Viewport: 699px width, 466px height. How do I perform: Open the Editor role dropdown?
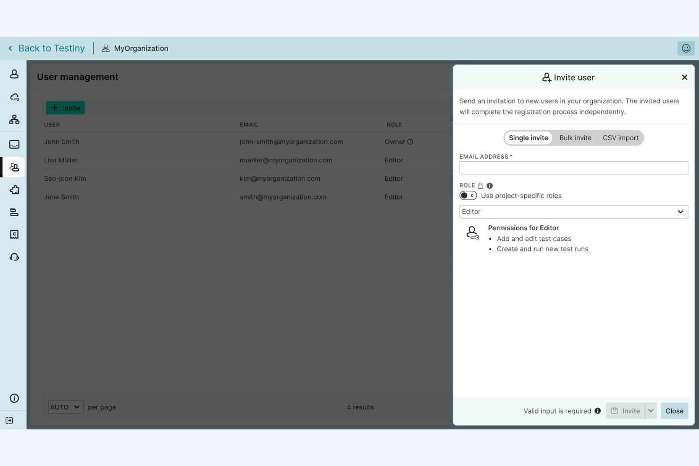tap(573, 212)
